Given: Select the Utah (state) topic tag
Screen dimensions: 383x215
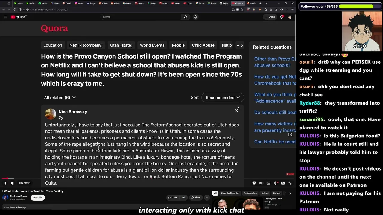Looking at the screenshot, I should (x=121, y=45).
